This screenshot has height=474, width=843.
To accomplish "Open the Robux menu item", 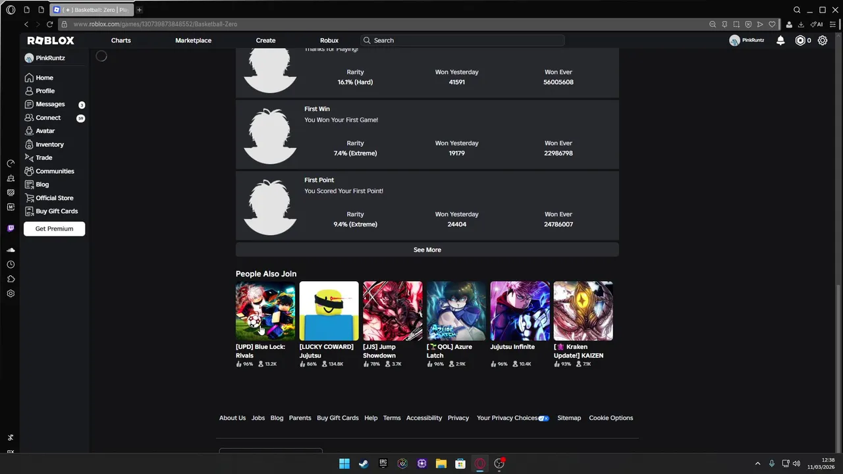I will [329, 40].
